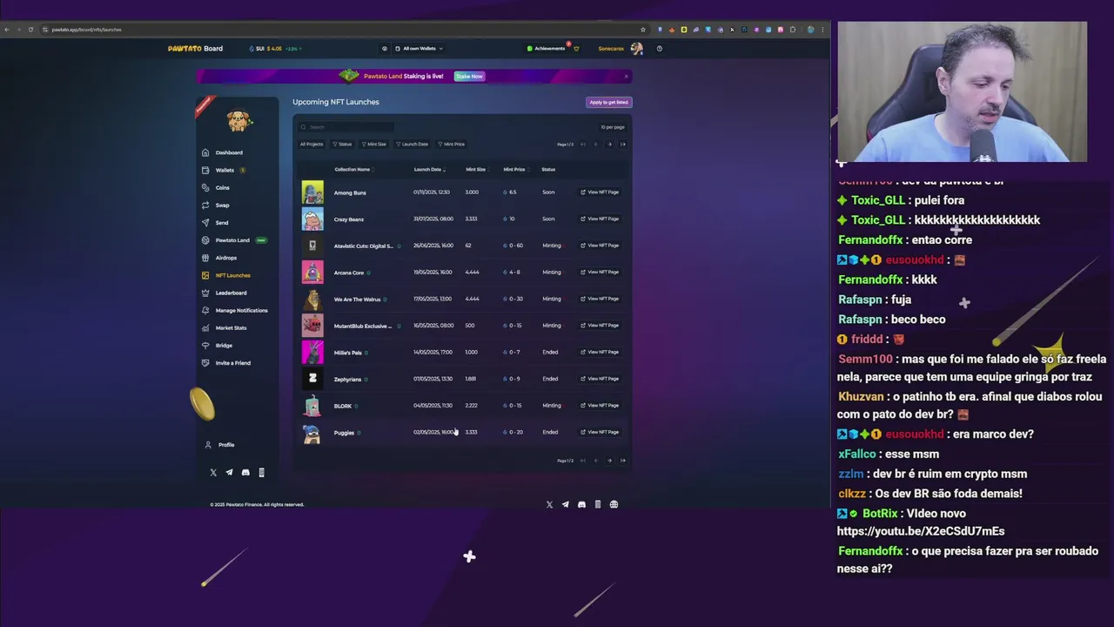Click the browser back arrow
The image size is (1114, 627).
(7, 30)
